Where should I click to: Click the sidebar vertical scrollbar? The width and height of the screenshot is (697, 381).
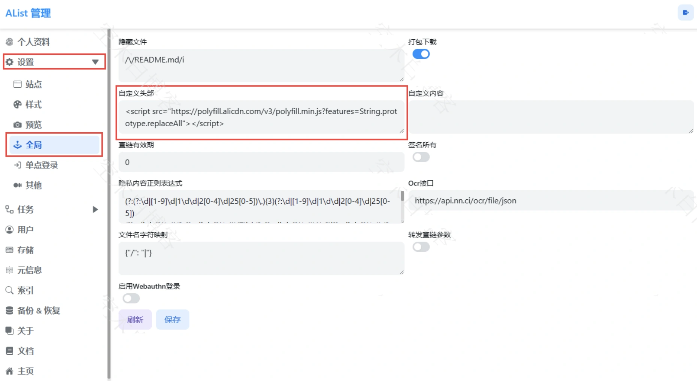point(109,204)
